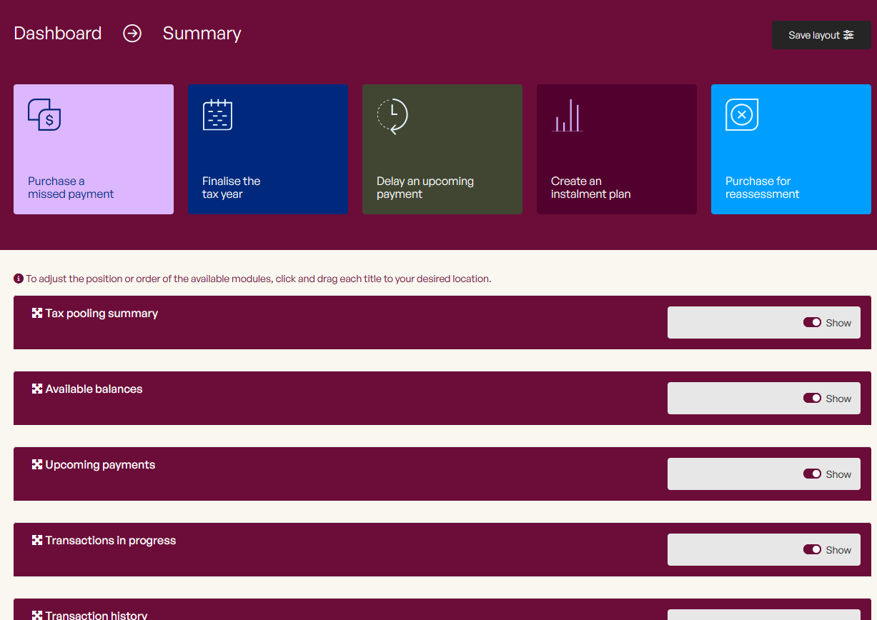The width and height of the screenshot is (877, 620).
Task: Switch off Show for Transactions in progress
Action: pos(812,549)
